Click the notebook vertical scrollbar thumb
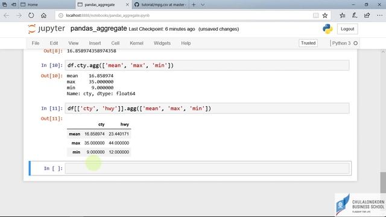The height and width of the screenshot is (217, 386). click(383, 183)
